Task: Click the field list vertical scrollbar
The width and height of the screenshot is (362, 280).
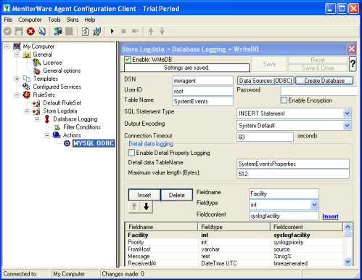Action: click(x=347, y=244)
